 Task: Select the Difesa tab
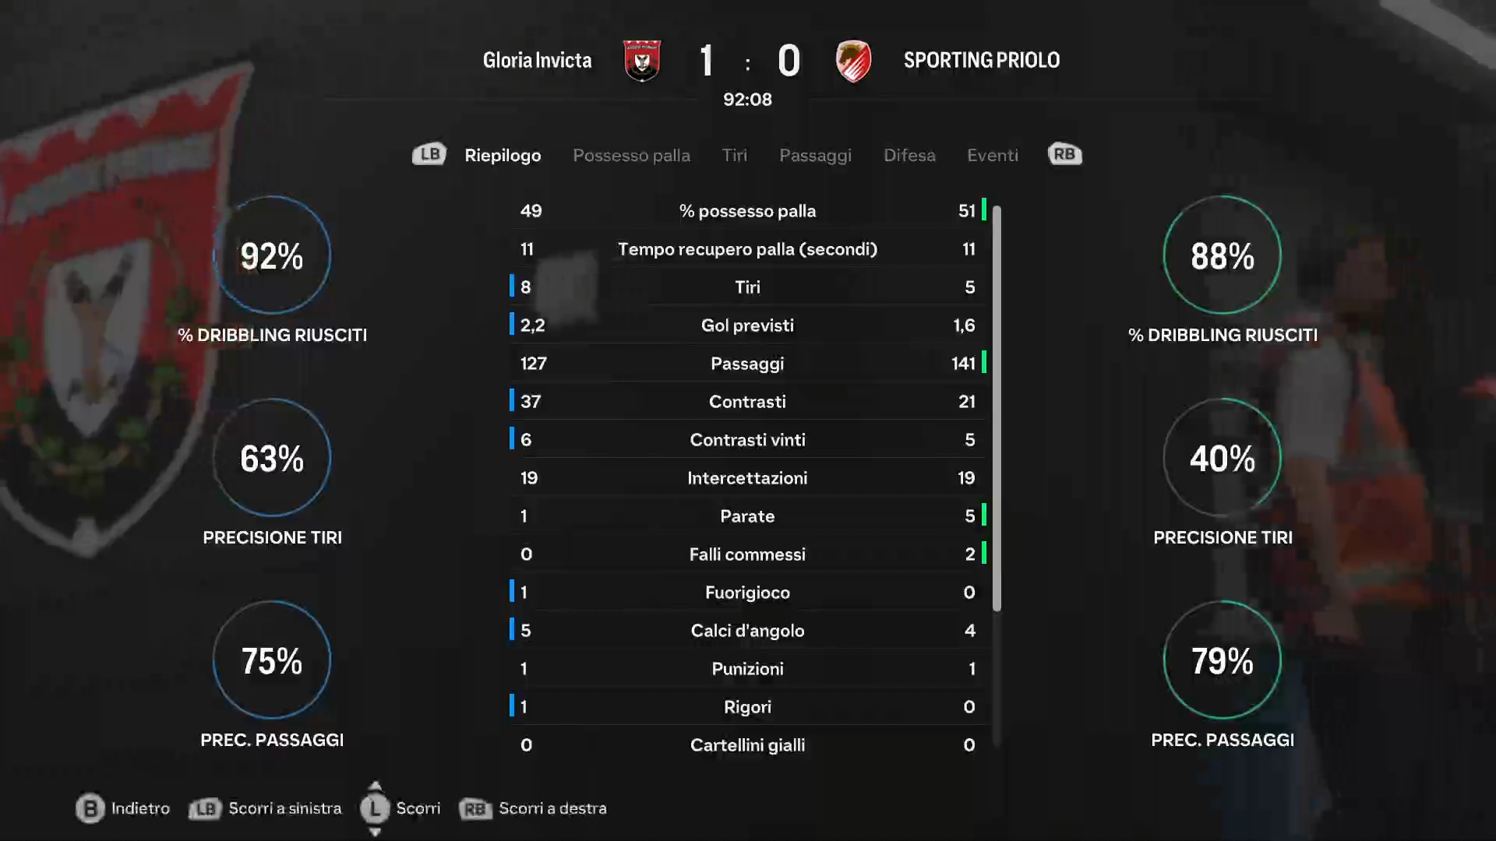[x=909, y=155]
